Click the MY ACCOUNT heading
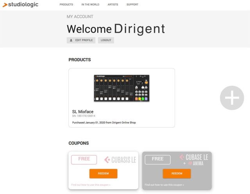The image size is (250, 194). pyautogui.click(x=80, y=16)
